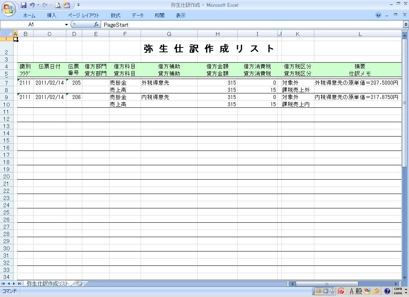This screenshot has width=409, height=297.
Task: Undo the last action
Action: (32, 5)
